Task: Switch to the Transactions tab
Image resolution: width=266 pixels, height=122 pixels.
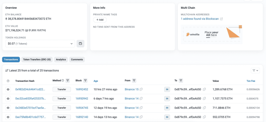Action: click(x=11, y=60)
